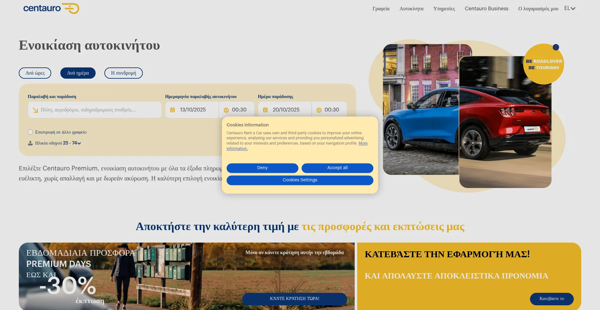This screenshot has height=310, width=600.
Task: Click 'ΚΆΝΤΕ ΚΡΆΤΗΣΗ ΤΏΡΑ!' button
Action: click(x=295, y=299)
